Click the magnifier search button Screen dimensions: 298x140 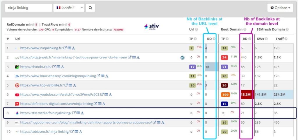tap(91, 8)
